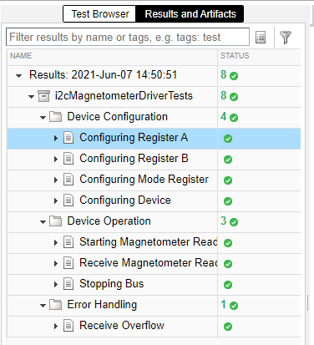The height and width of the screenshot is (345, 314).
Task: Expand the Stopping Bus result
Action: (x=56, y=284)
